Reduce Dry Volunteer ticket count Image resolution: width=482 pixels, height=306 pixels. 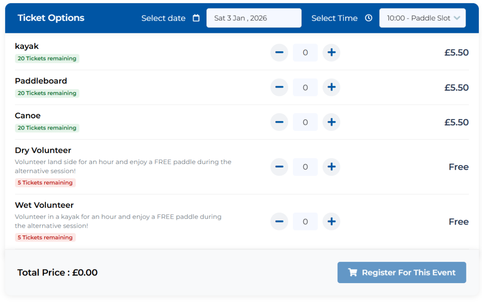[279, 167]
